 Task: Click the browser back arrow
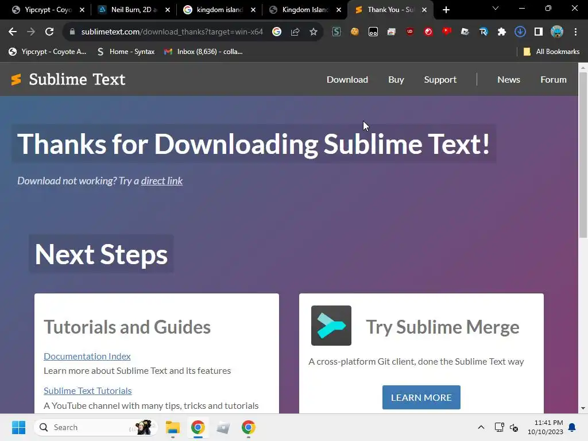point(13,32)
